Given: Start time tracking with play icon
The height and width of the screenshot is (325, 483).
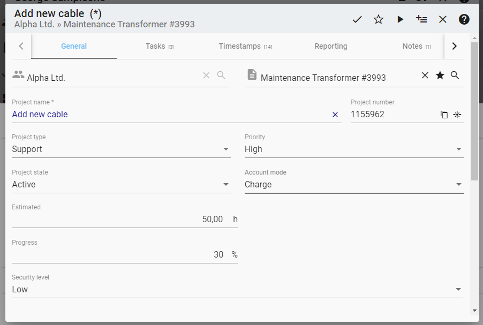Looking at the screenshot, I should [400, 19].
